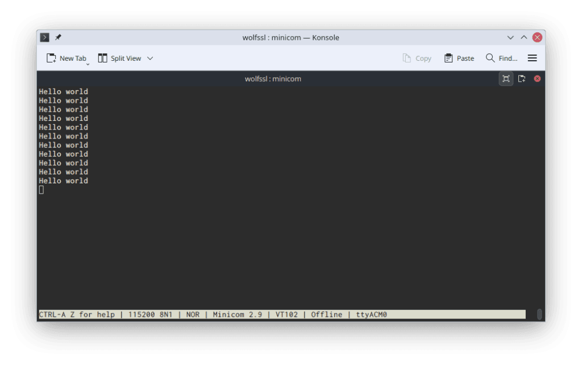Screen dimensions: 582x365
Task: Expand the Split View dropdown chevron
Action: coord(150,58)
